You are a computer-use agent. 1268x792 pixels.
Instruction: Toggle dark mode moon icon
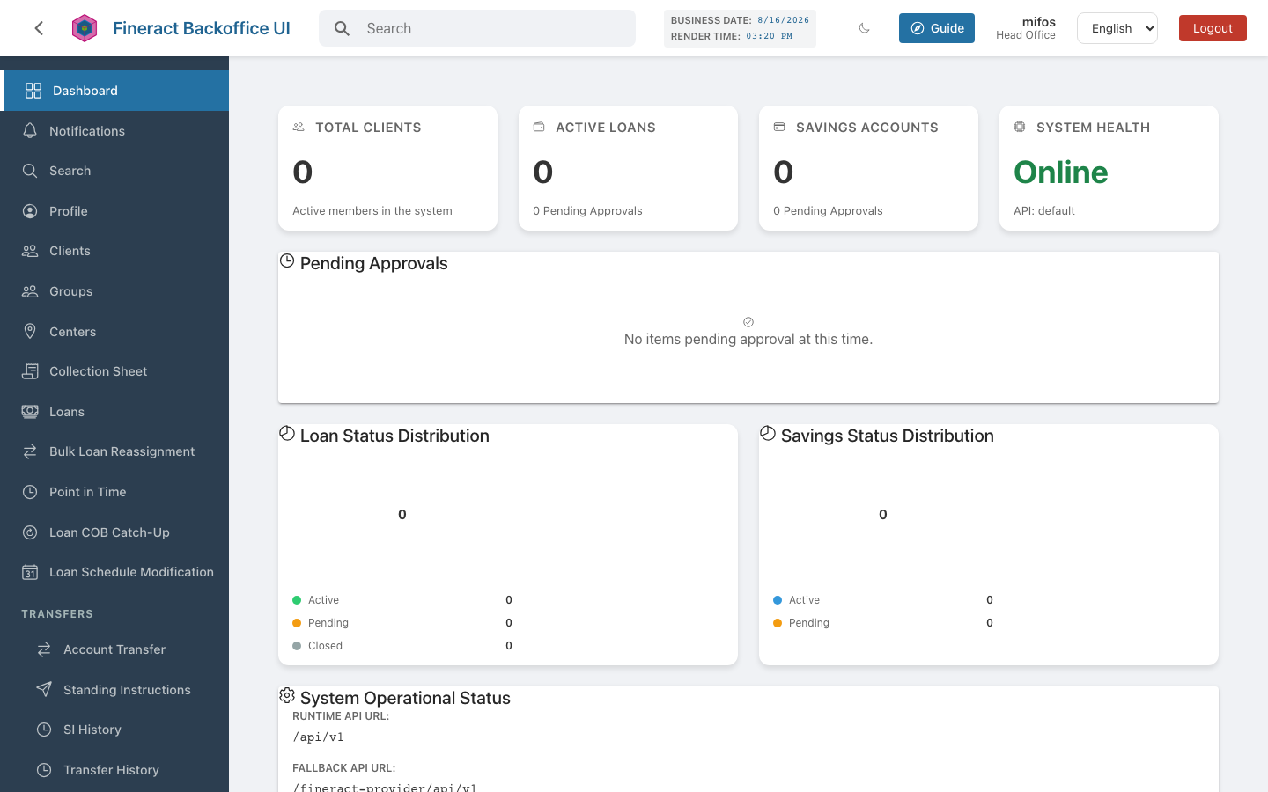pyautogui.click(x=864, y=28)
